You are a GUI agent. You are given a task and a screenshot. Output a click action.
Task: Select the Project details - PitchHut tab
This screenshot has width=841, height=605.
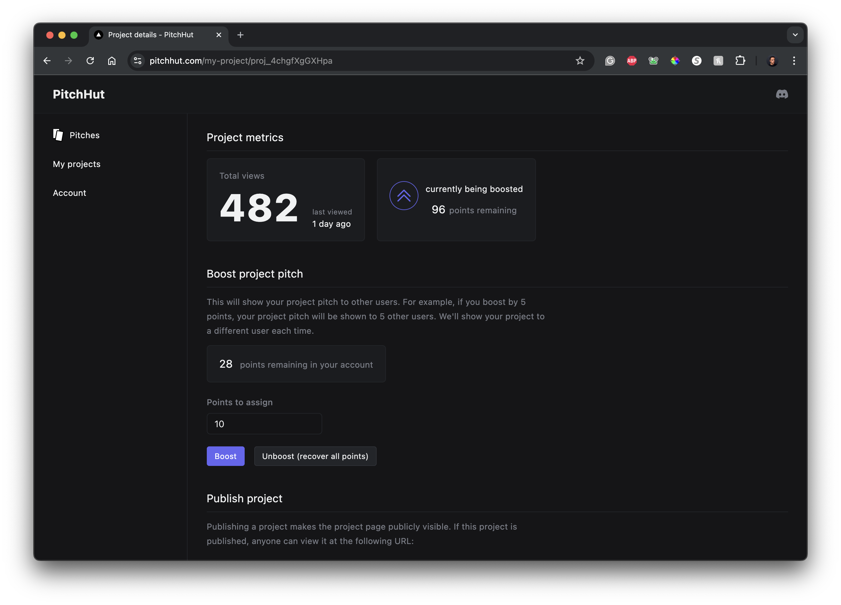point(158,35)
